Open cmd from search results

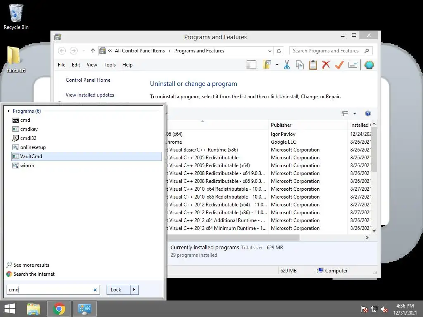86,120
